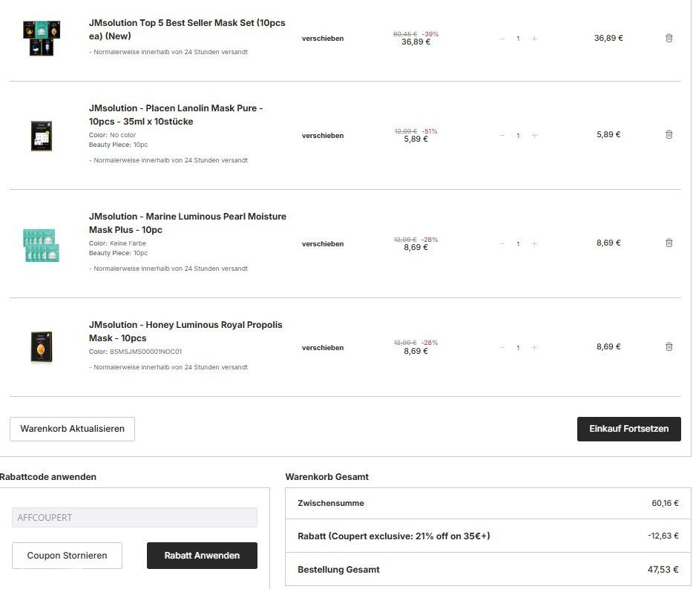Click the Einkauf Fortsetzen button
The height and width of the screenshot is (589, 693).
628,429
